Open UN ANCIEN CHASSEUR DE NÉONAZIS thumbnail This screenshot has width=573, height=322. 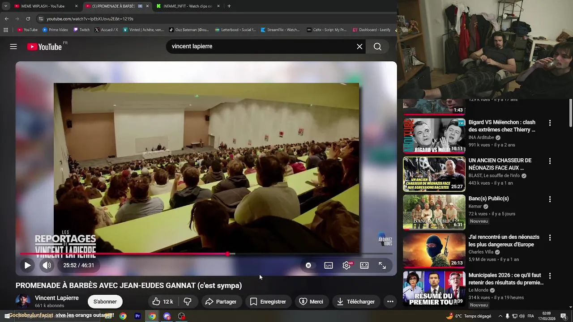tap(434, 174)
